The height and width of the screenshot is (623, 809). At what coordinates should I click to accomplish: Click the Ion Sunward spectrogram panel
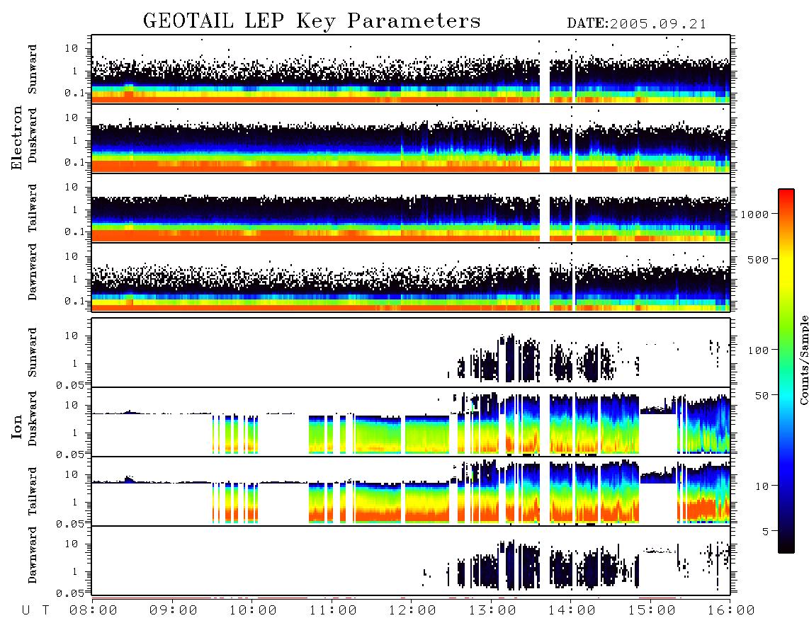click(x=411, y=353)
